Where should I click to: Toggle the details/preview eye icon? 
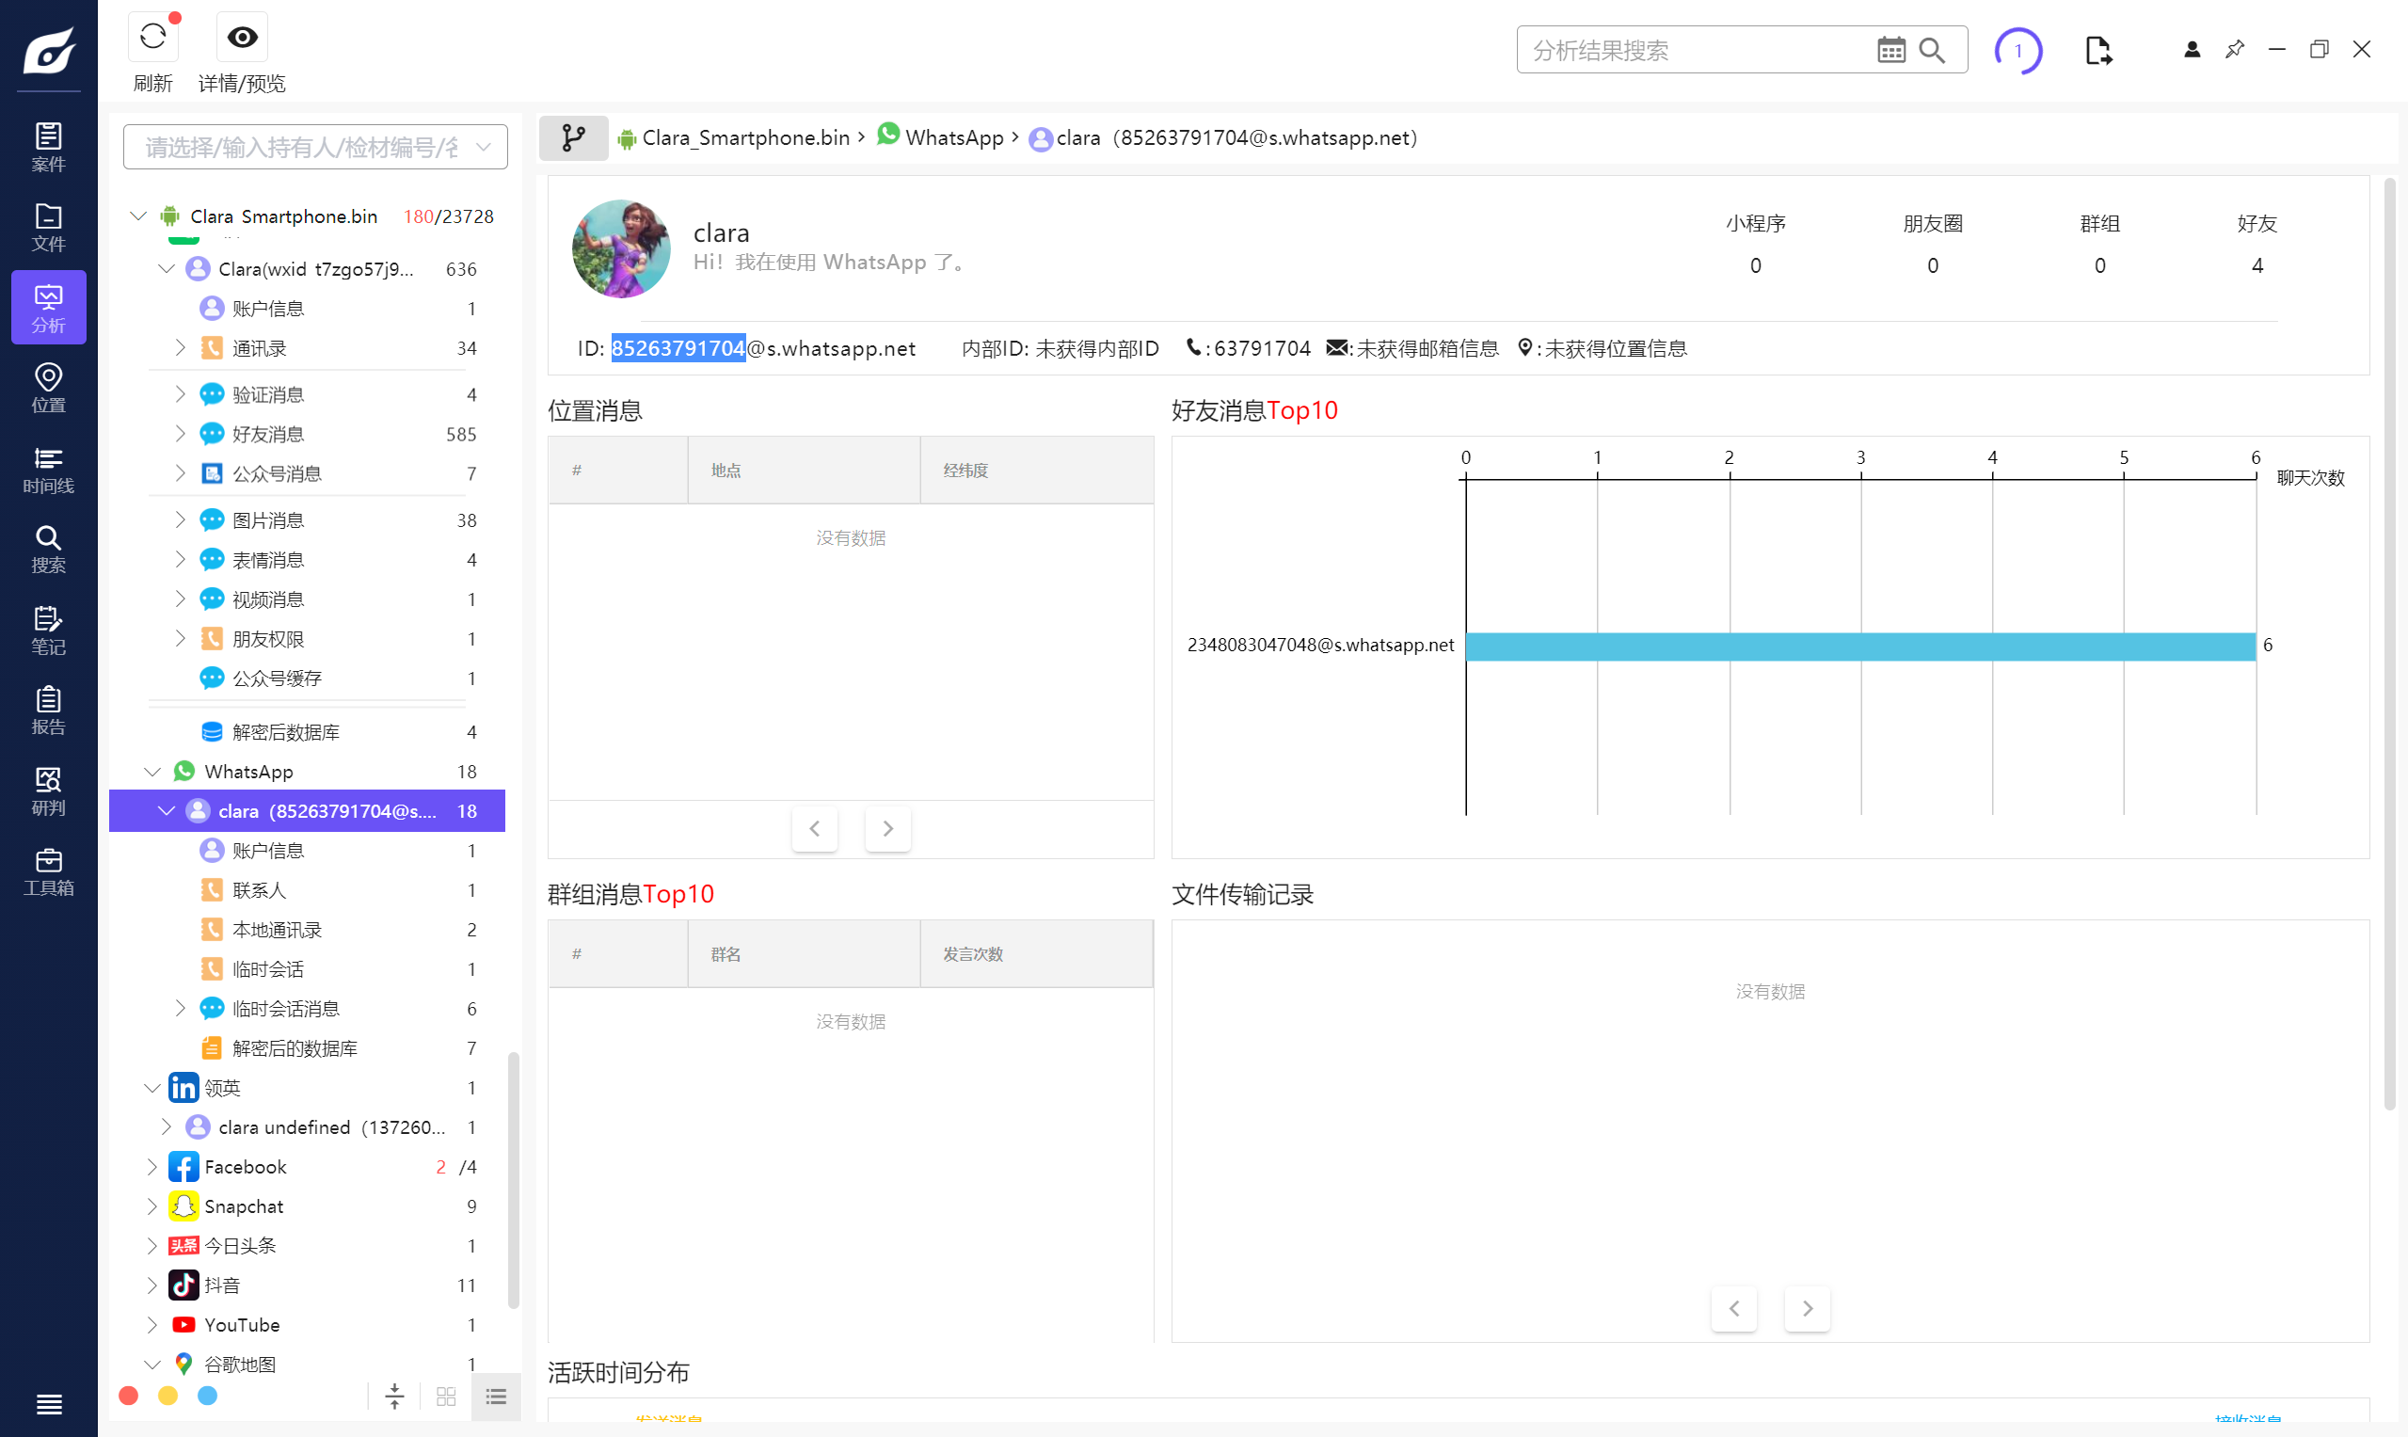point(242,38)
